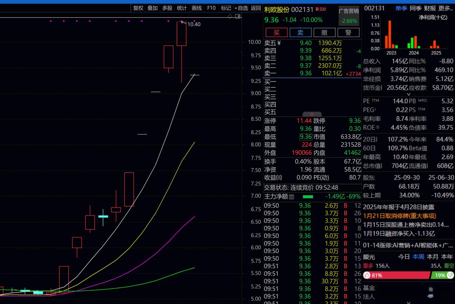
Task: Click the green 19% bearish sentiment bar
Action: (x=442, y=275)
